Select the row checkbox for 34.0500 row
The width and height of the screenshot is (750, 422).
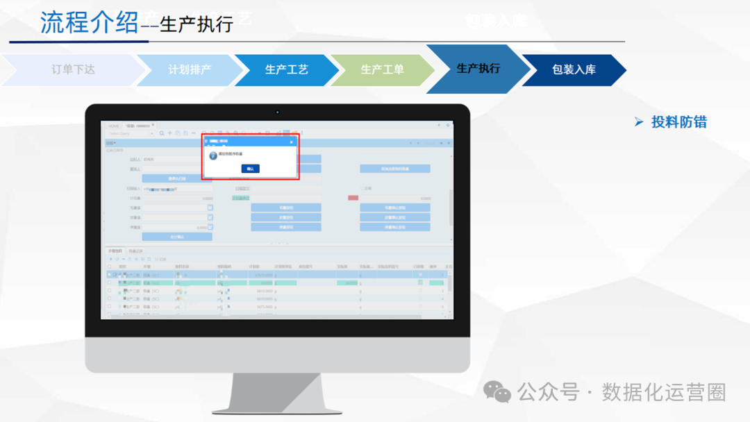pos(109,282)
